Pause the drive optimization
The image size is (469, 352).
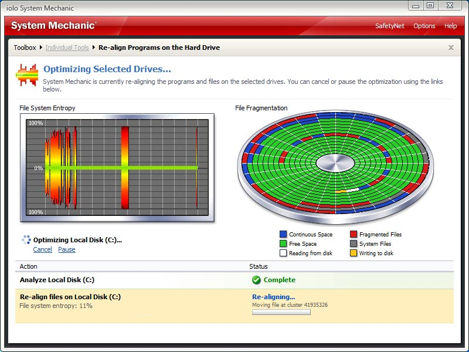(66, 249)
